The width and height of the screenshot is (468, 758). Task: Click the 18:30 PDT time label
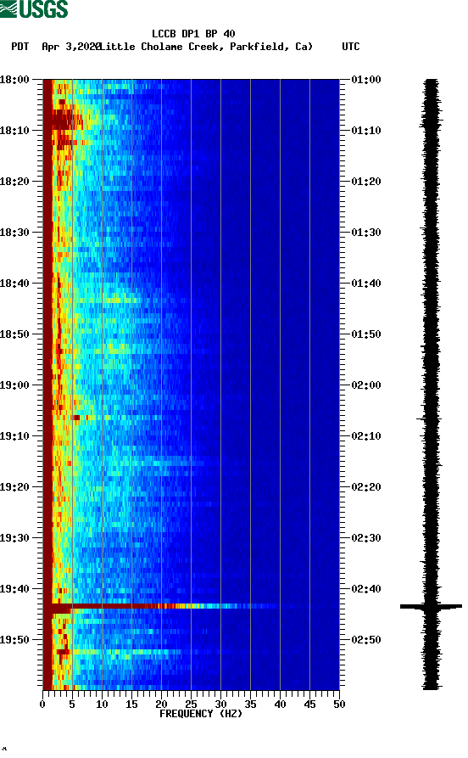point(14,232)
